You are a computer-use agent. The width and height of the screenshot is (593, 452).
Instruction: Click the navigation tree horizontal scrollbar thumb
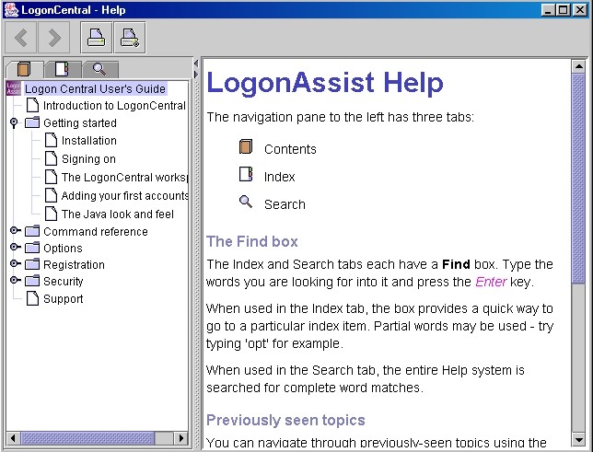pyautogui.click(x=87, y=438)
